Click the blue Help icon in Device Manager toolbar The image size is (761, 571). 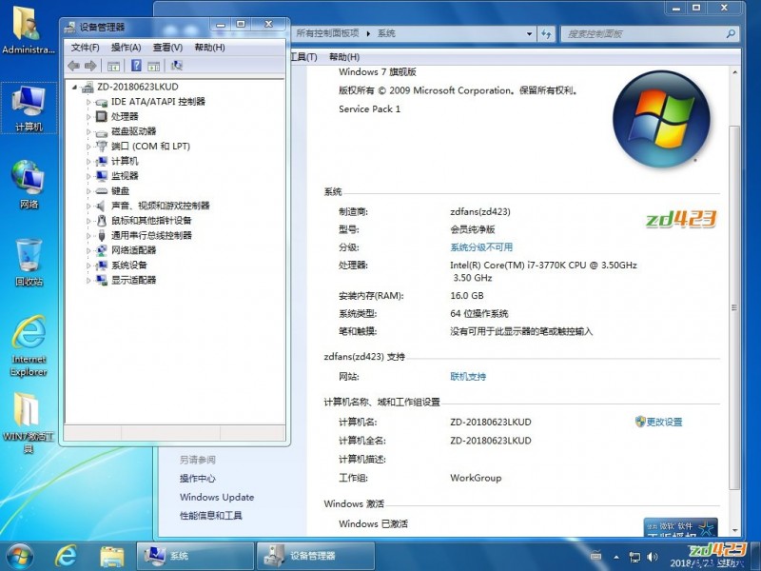point(136,66)
